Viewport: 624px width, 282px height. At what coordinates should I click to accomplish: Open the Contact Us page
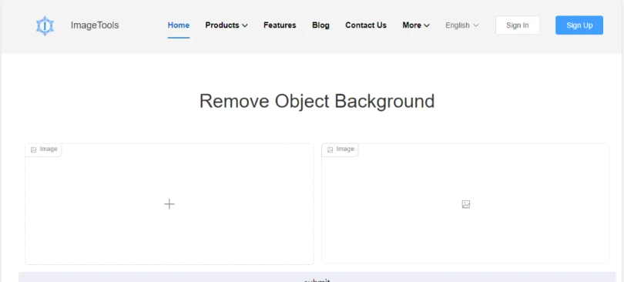(366, 25)
